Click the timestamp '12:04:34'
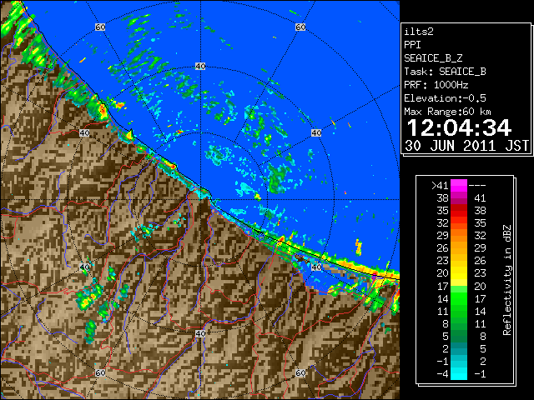Screen dimensions: 534x400 [459, 127]
